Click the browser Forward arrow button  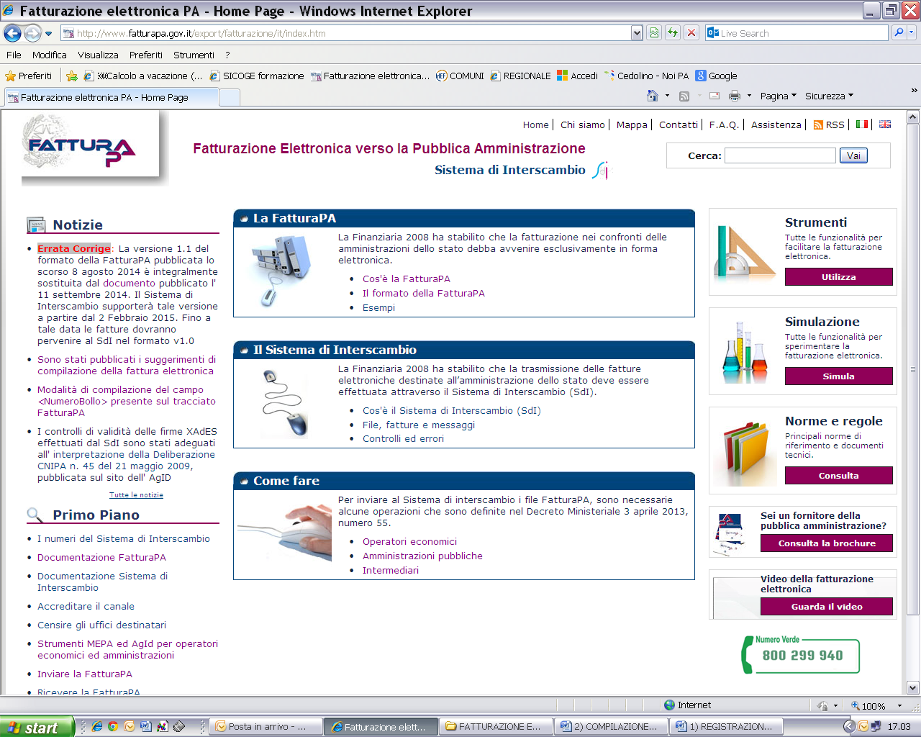click(32, 33)
